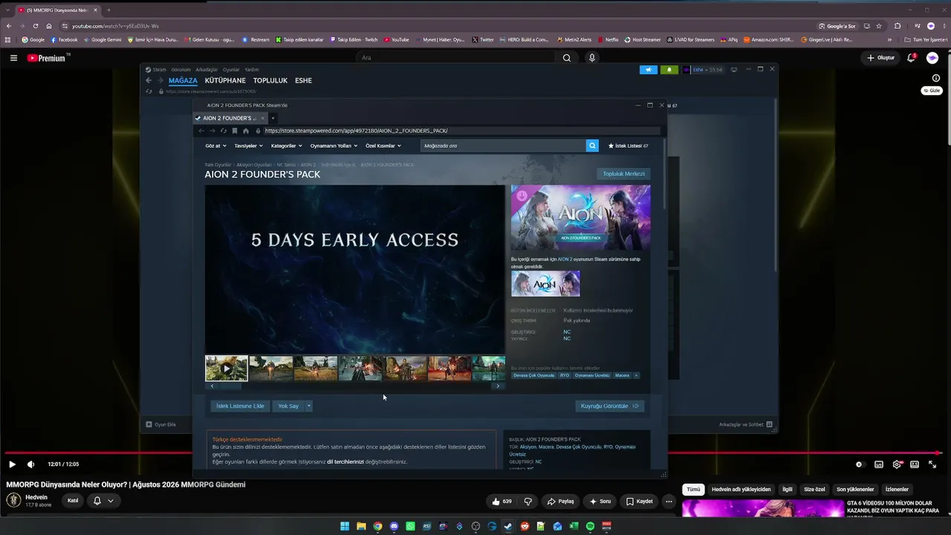This screenshot has width=951, height=535.
Task: Click the Soru button
Action: point(600,502)
